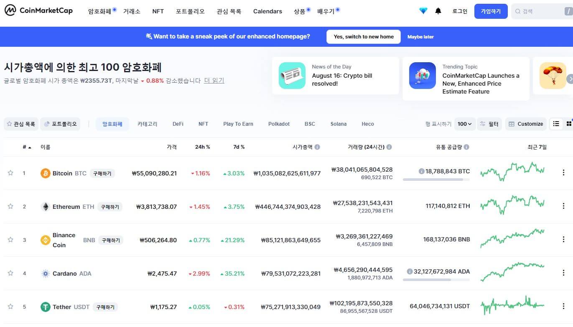Viewport: 573px width, 327px height.
Task: Click the search input field
Action: pos(542,12)
